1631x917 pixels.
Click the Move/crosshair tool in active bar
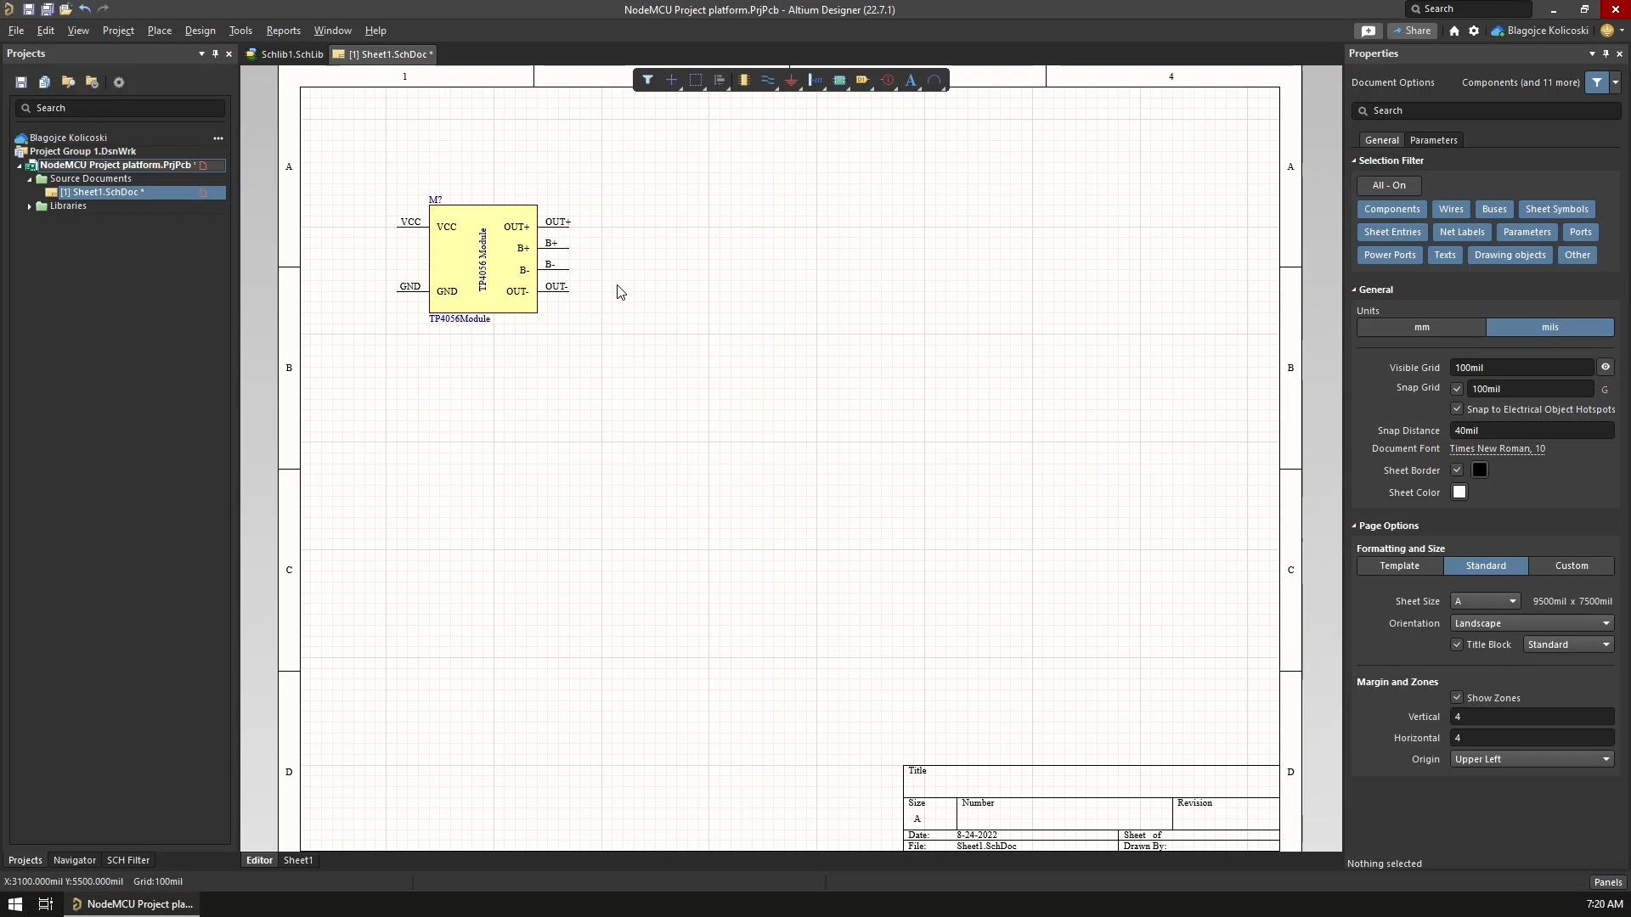[x=671, y=80]
